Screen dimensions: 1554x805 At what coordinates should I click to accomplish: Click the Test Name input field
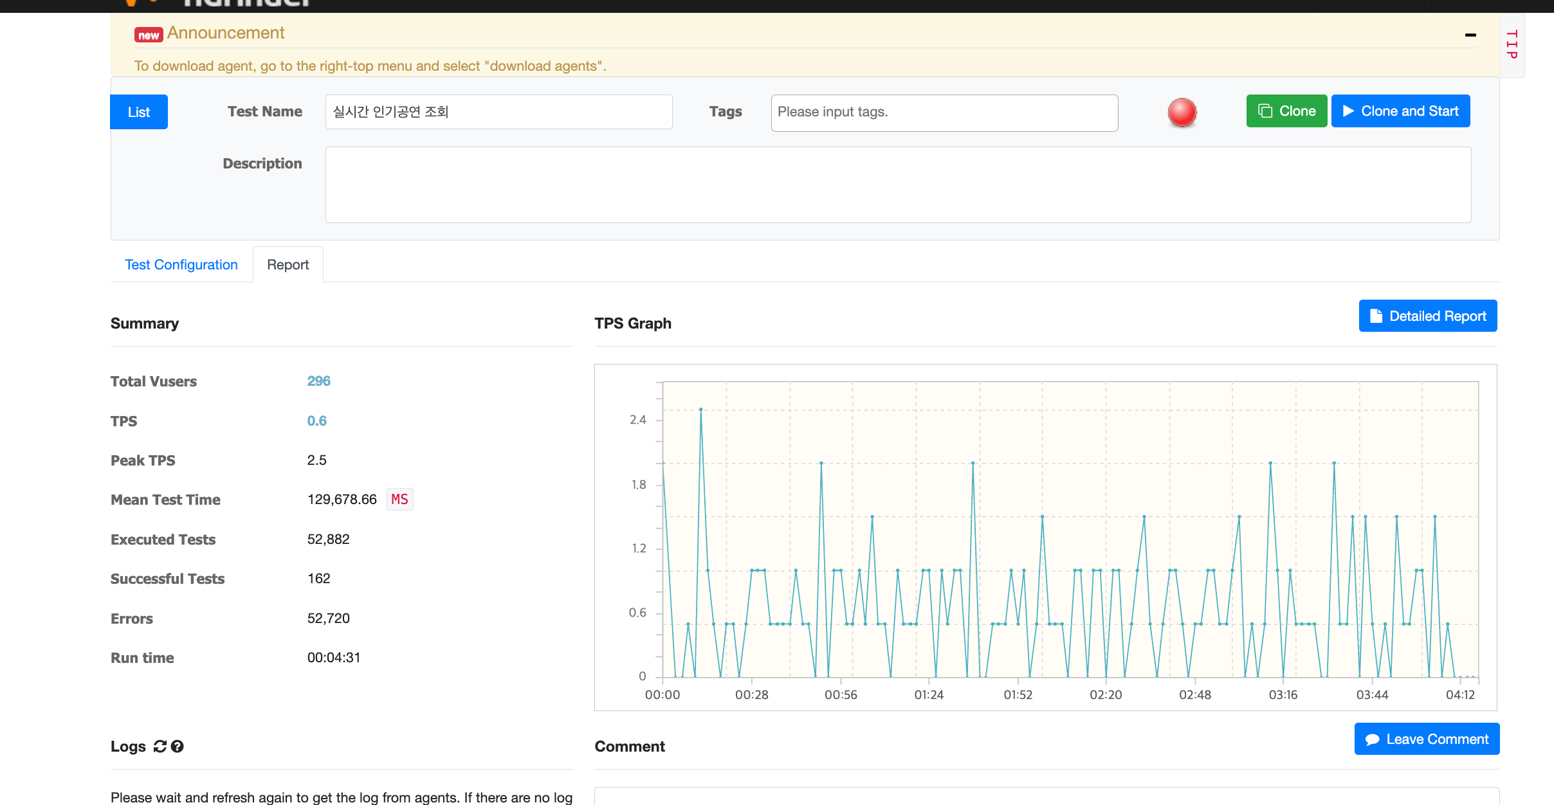(498, 112)
